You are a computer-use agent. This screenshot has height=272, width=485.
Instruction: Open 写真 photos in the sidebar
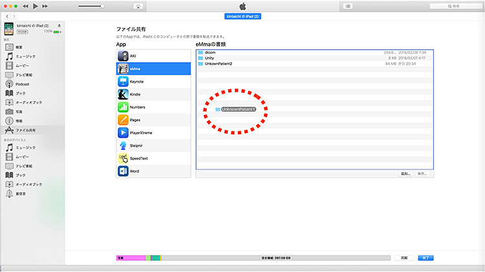(19, 112)
